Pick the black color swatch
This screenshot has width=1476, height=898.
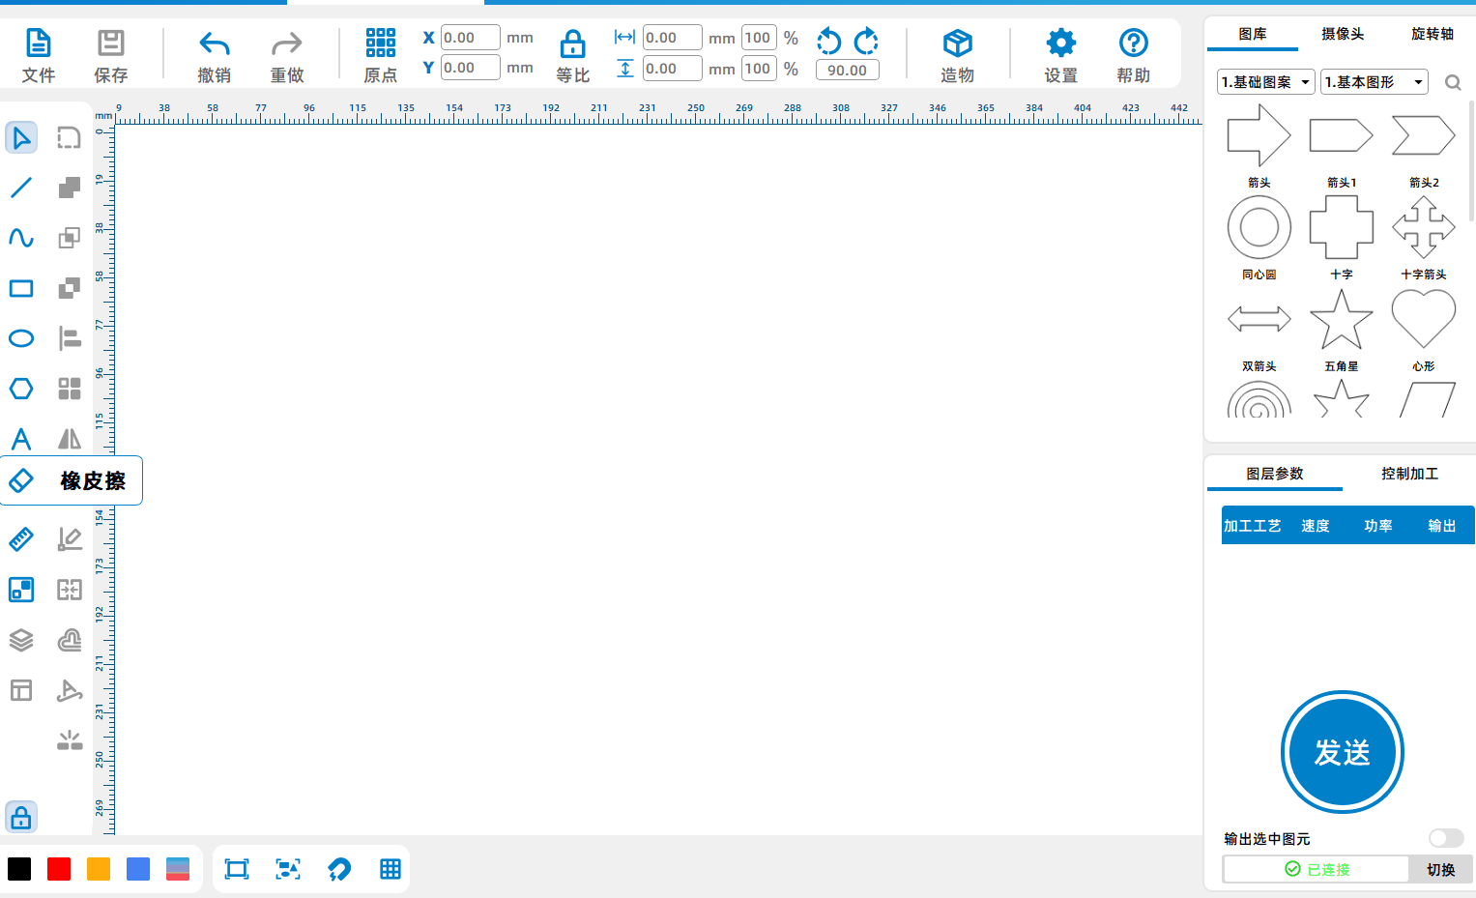coord(19,869)
